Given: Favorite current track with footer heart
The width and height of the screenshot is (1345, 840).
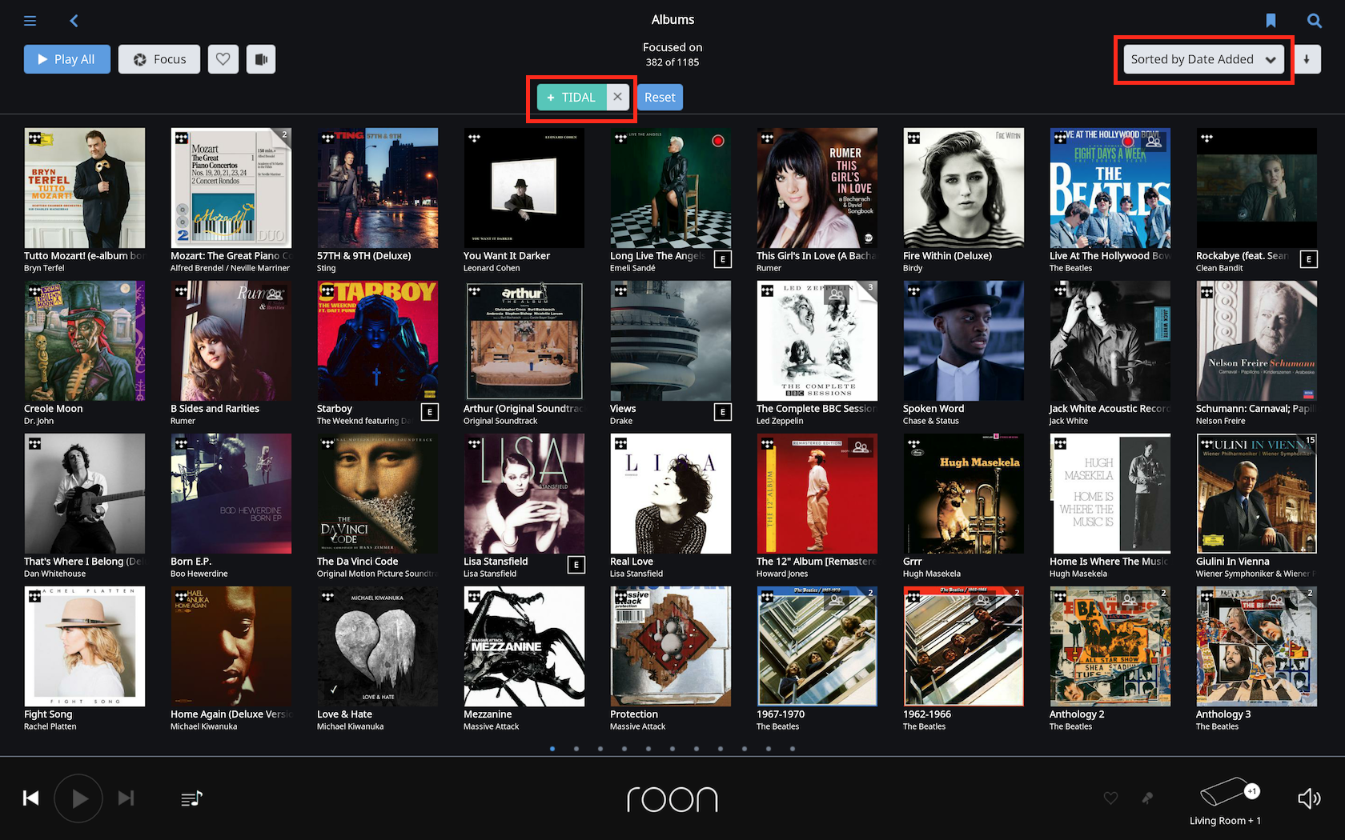Looking at the screenshot, I should coord(1110,798).
